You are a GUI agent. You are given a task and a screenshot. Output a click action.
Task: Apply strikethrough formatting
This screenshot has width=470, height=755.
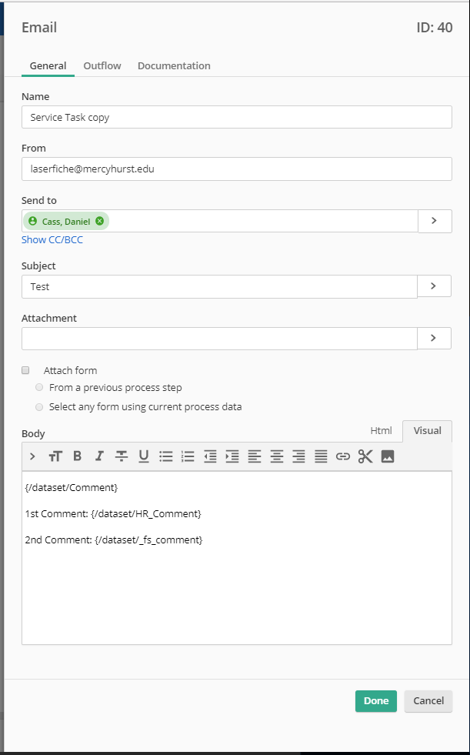click(x=122, y=456)
